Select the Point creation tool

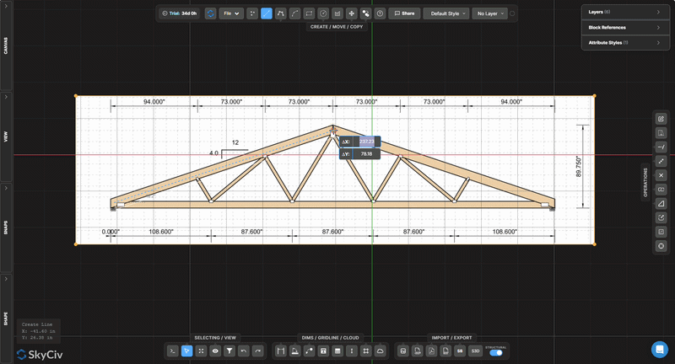(252, 13)
